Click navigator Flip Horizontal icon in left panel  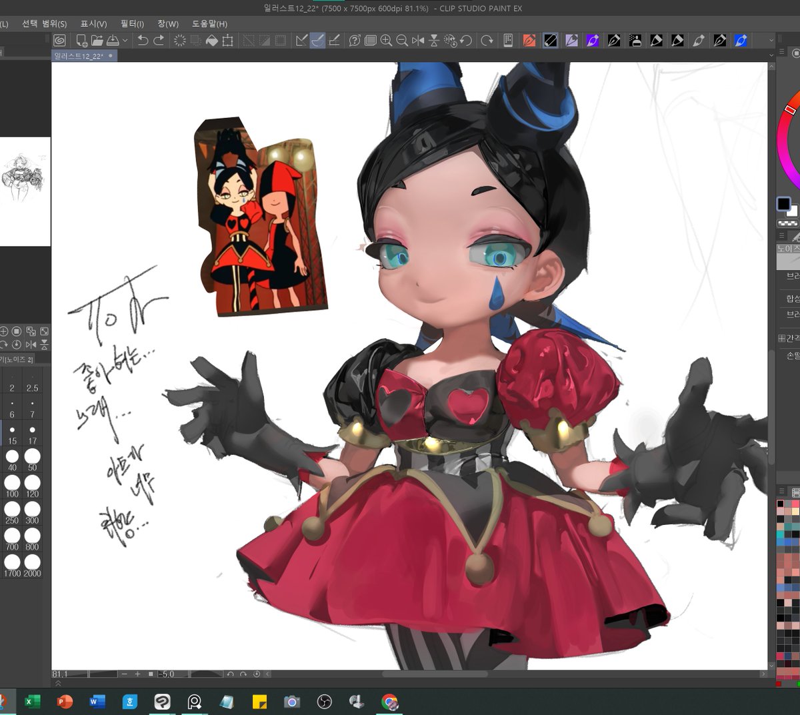[x=31, y=344]
